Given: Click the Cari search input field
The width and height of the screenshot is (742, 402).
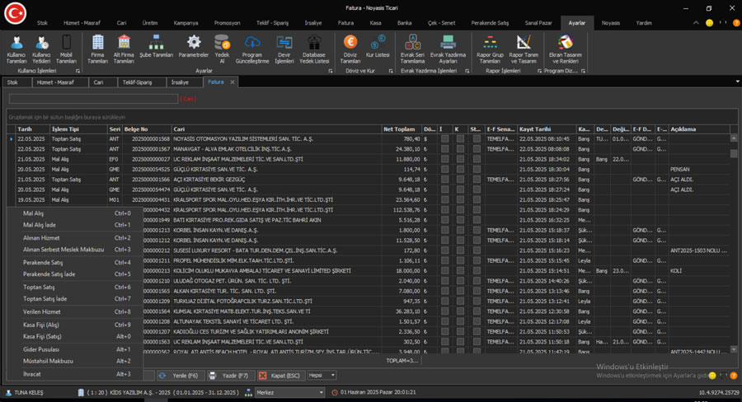Looking at the screenshot, I should tap(93, 99).
